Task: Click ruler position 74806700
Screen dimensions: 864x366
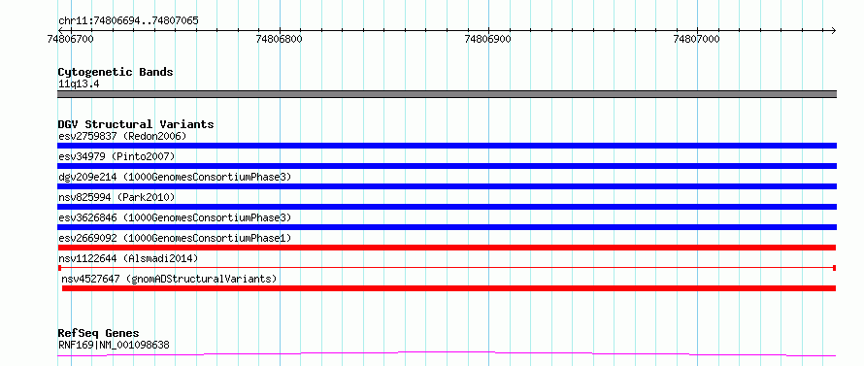Action: [x=71, y=39]
